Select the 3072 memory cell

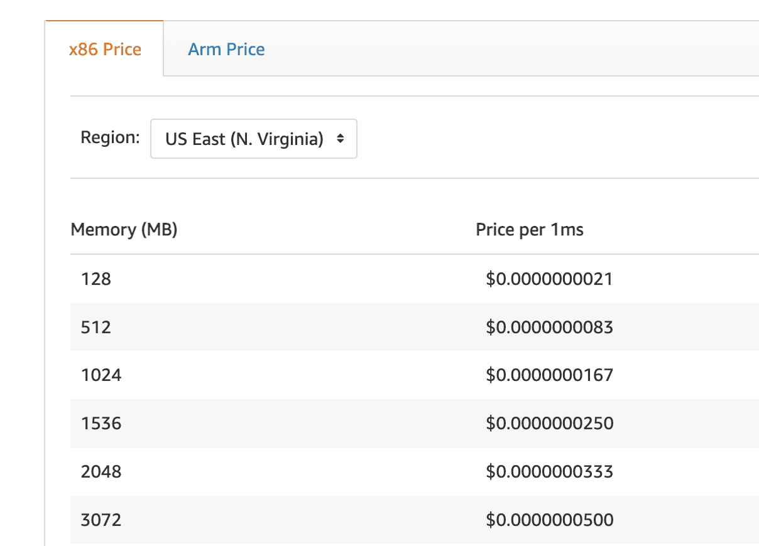click(101, 520)
